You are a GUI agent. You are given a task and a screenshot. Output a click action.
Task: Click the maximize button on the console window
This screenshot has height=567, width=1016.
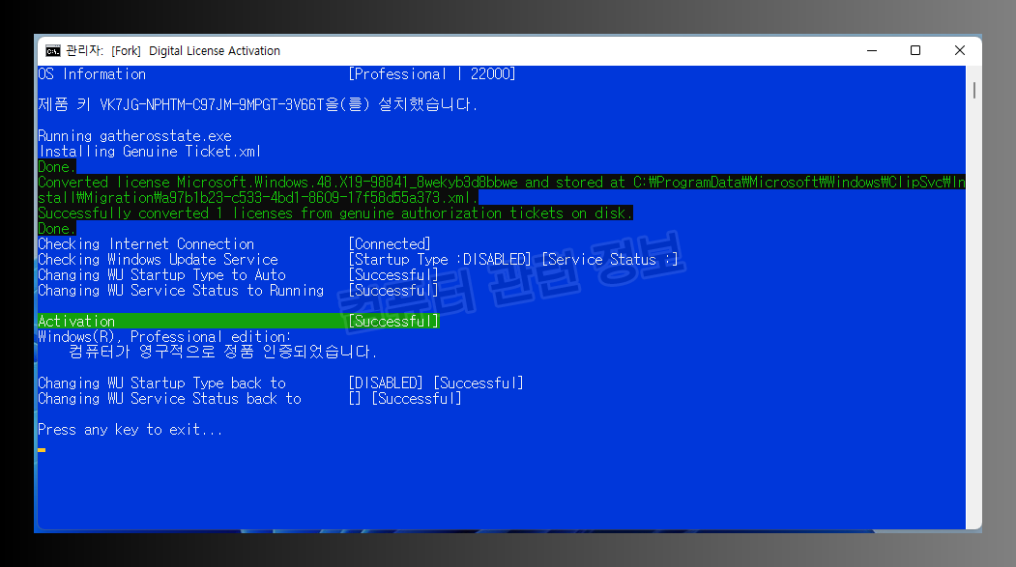point(914,50)
